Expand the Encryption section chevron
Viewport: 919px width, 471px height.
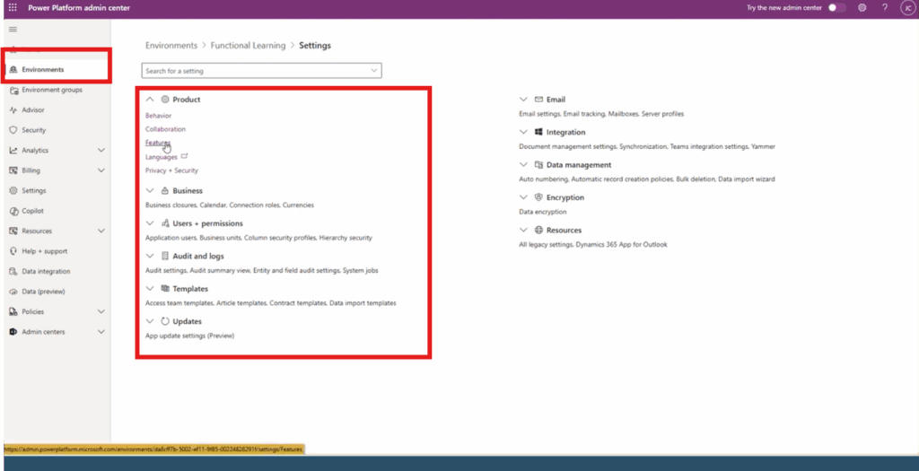(x=523, y=197)
